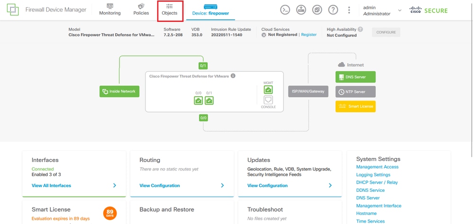Click the Software version 7.2.5-208 text
This screenshot has width=473, height=224.
point(173,35)
